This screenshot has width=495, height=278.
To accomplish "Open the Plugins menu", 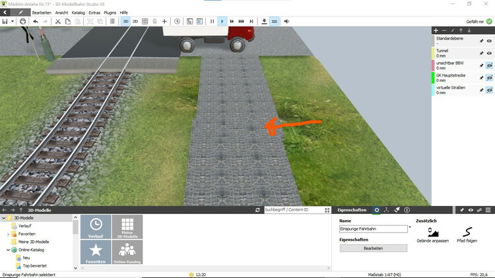I will tap(110, 13).
